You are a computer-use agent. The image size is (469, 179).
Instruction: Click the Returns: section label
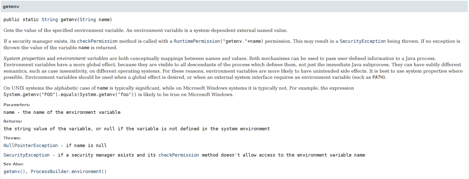pos(13,121)
